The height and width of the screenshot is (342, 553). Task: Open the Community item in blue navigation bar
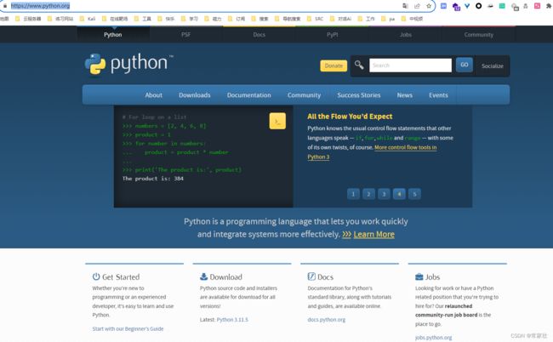[304, 94]
